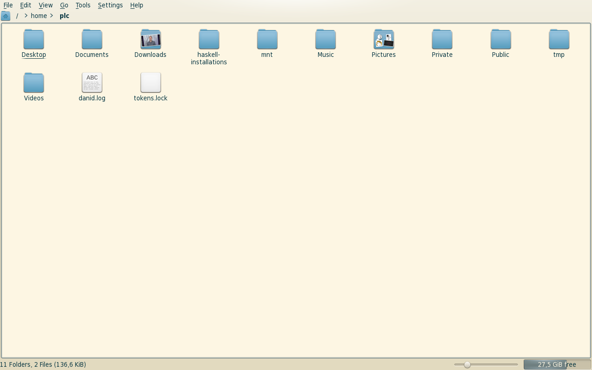The width and height of the screenshot is (592, 370).
Task: Expand the arrow after home breadcrumb
Action: click(51, 16)
